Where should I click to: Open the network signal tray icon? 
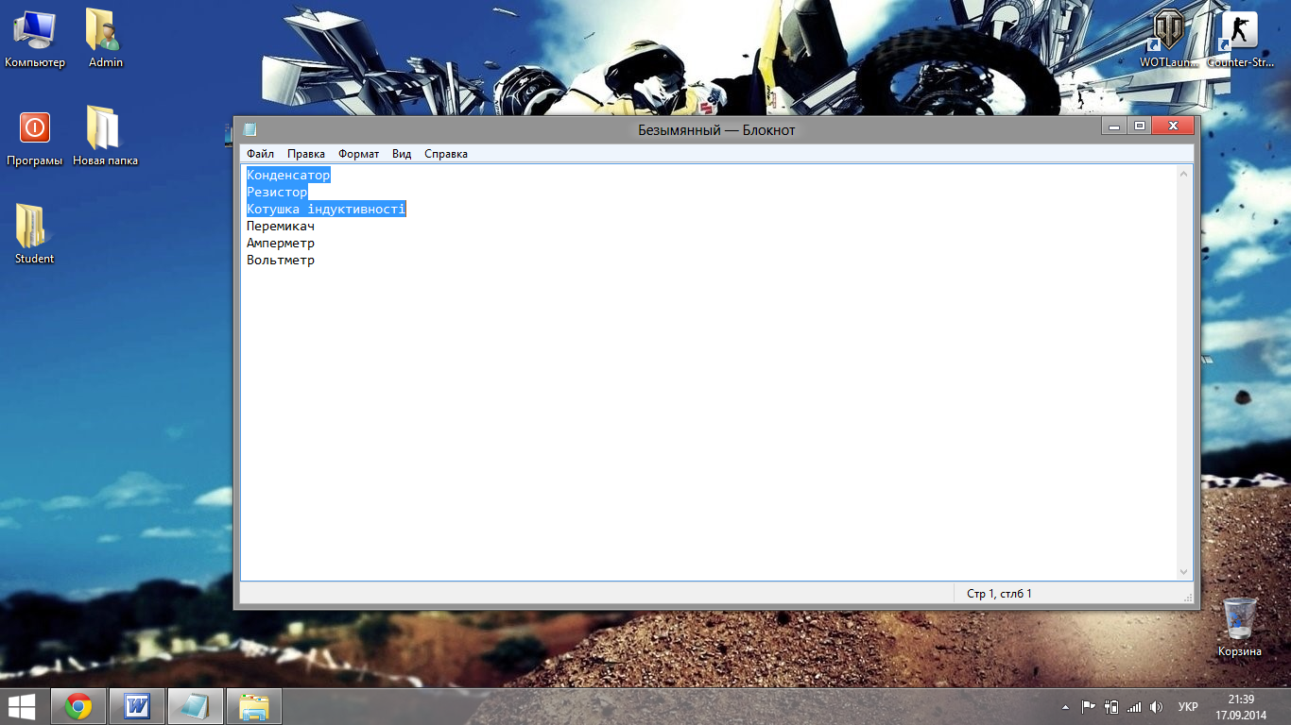[x=1134, y=706]
